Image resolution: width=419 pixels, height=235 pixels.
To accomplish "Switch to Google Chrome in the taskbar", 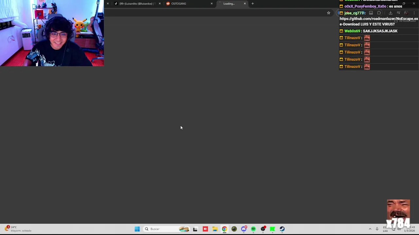I will click(224, 229).
